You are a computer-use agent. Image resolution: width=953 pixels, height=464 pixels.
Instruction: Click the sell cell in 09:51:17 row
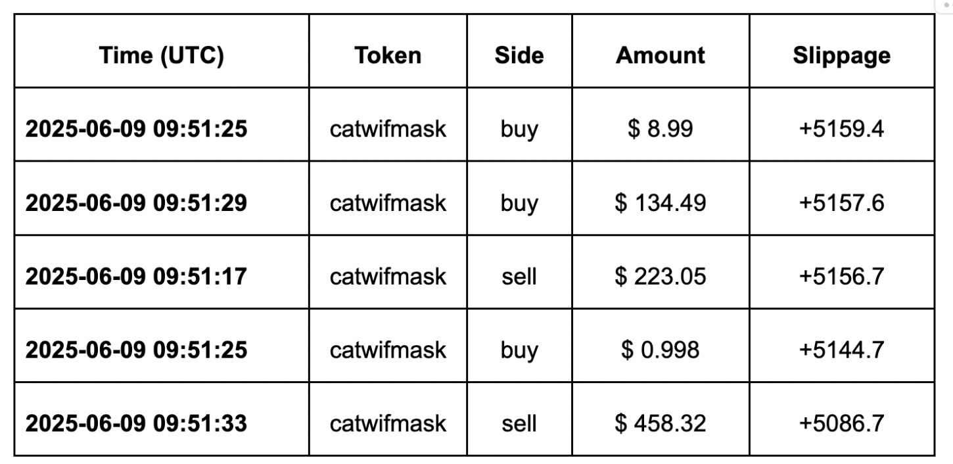pos(519,276)
